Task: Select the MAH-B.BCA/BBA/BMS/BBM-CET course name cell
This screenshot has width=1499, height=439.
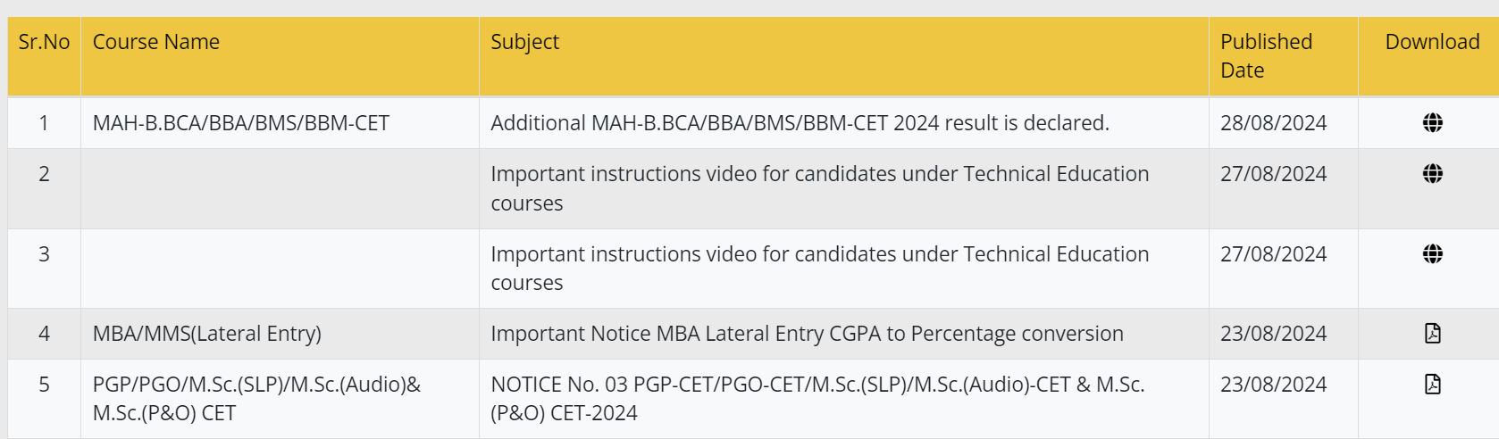Action: [241, 123]
